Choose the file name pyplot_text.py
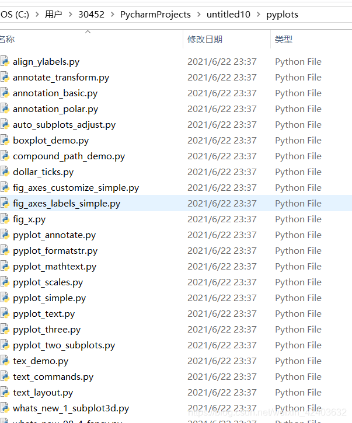The width and height of the screenshot is (352, 423). point(44,314)
